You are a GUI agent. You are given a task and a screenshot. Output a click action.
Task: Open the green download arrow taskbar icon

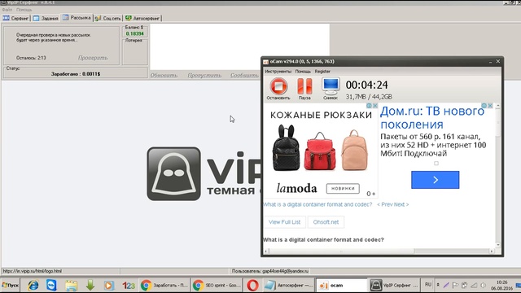[90, 286]
